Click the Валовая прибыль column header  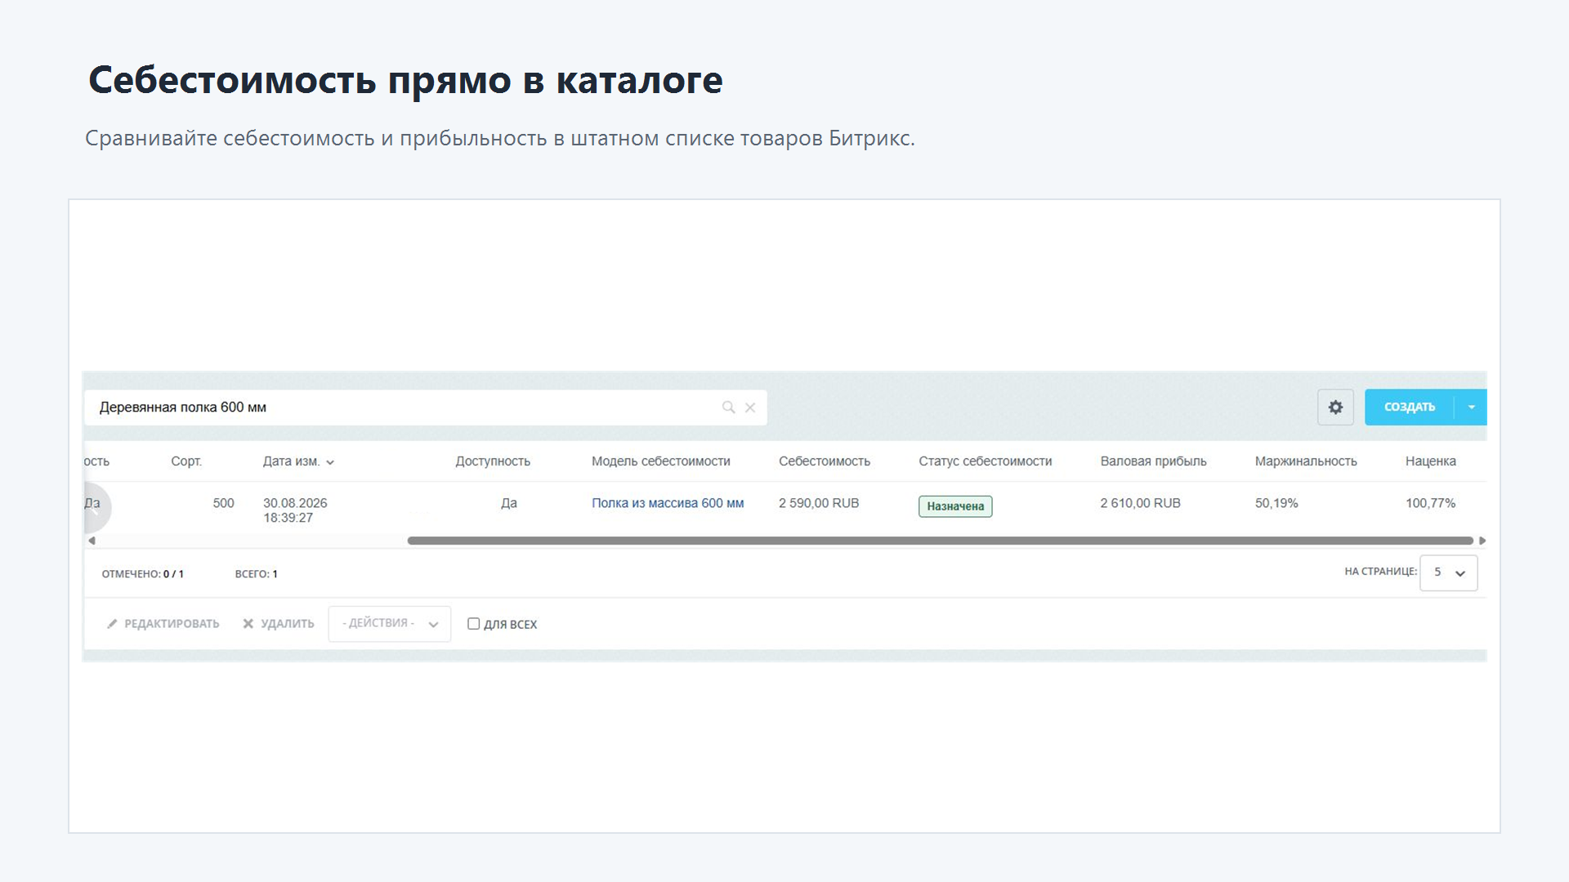pyautogui.click(x=1153, y=461)
